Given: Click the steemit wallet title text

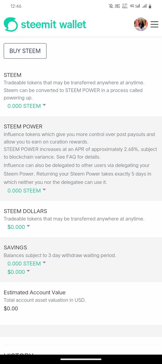Looking at the screenshot, I should point(54,25).
